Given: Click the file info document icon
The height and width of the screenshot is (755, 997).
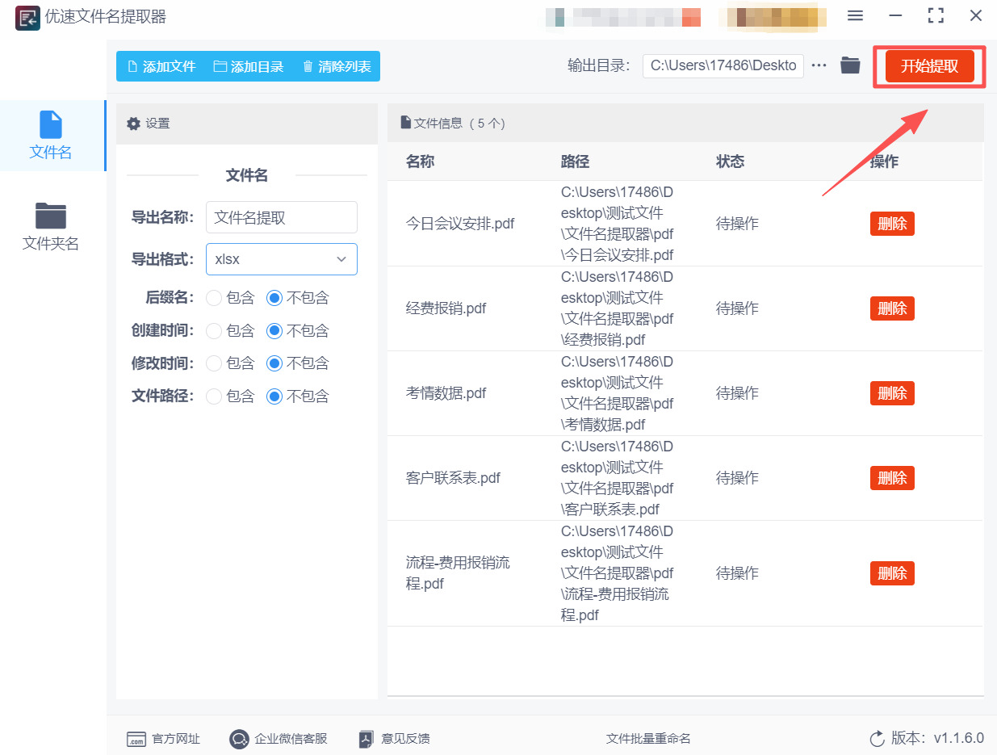Looking at the screenshot, I should [406, 123].
